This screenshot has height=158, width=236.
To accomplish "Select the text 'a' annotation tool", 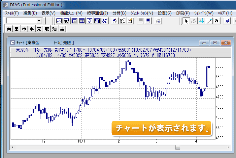I will point(217,21).
